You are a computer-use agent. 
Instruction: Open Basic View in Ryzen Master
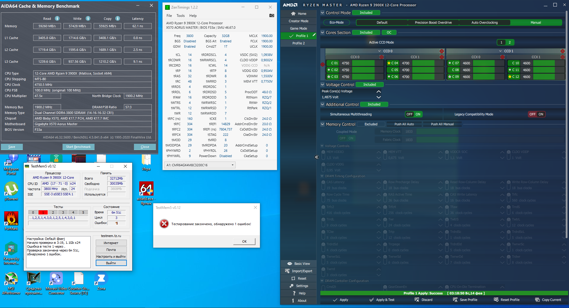pos(299,264)
